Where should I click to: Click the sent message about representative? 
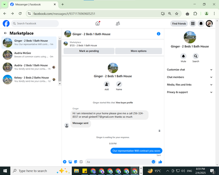tap(136, 151)
